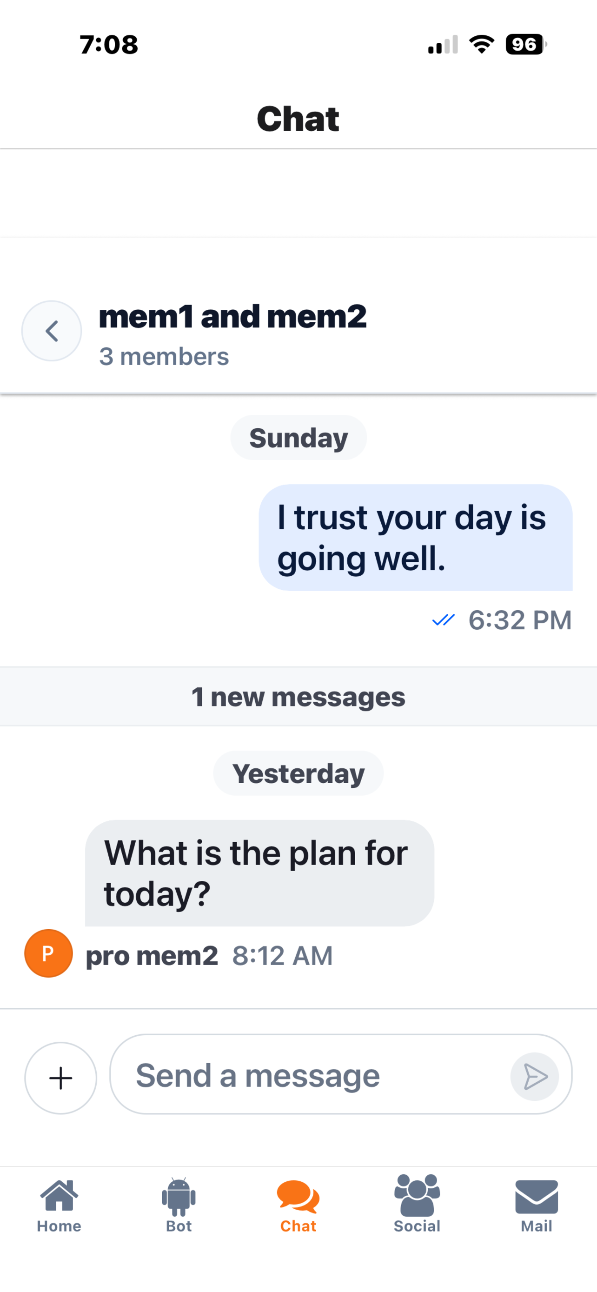
Task: Open the Mail envelope icon
Action: [x=537, y=1197]
